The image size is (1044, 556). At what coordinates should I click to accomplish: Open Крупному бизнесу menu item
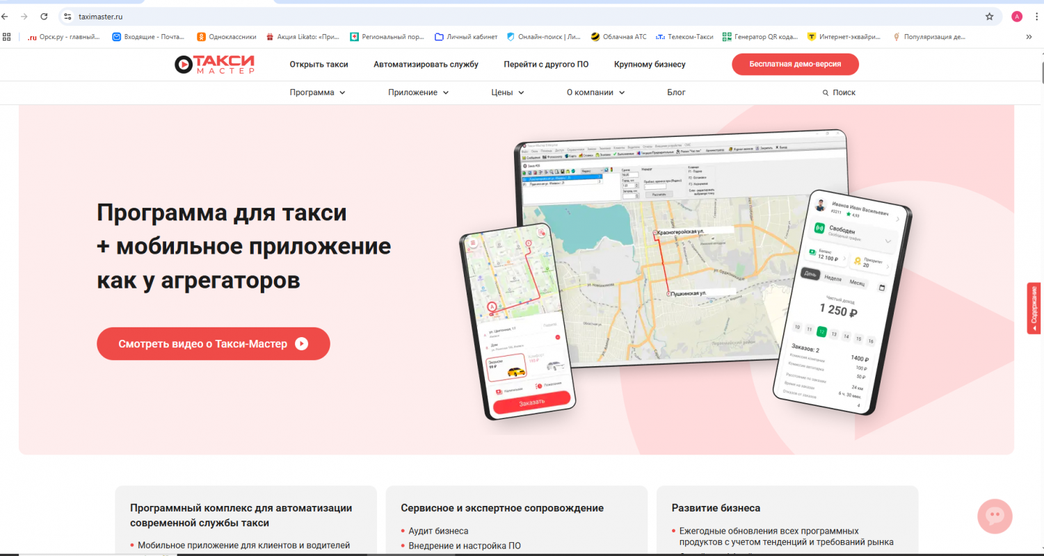coord(650,64)
